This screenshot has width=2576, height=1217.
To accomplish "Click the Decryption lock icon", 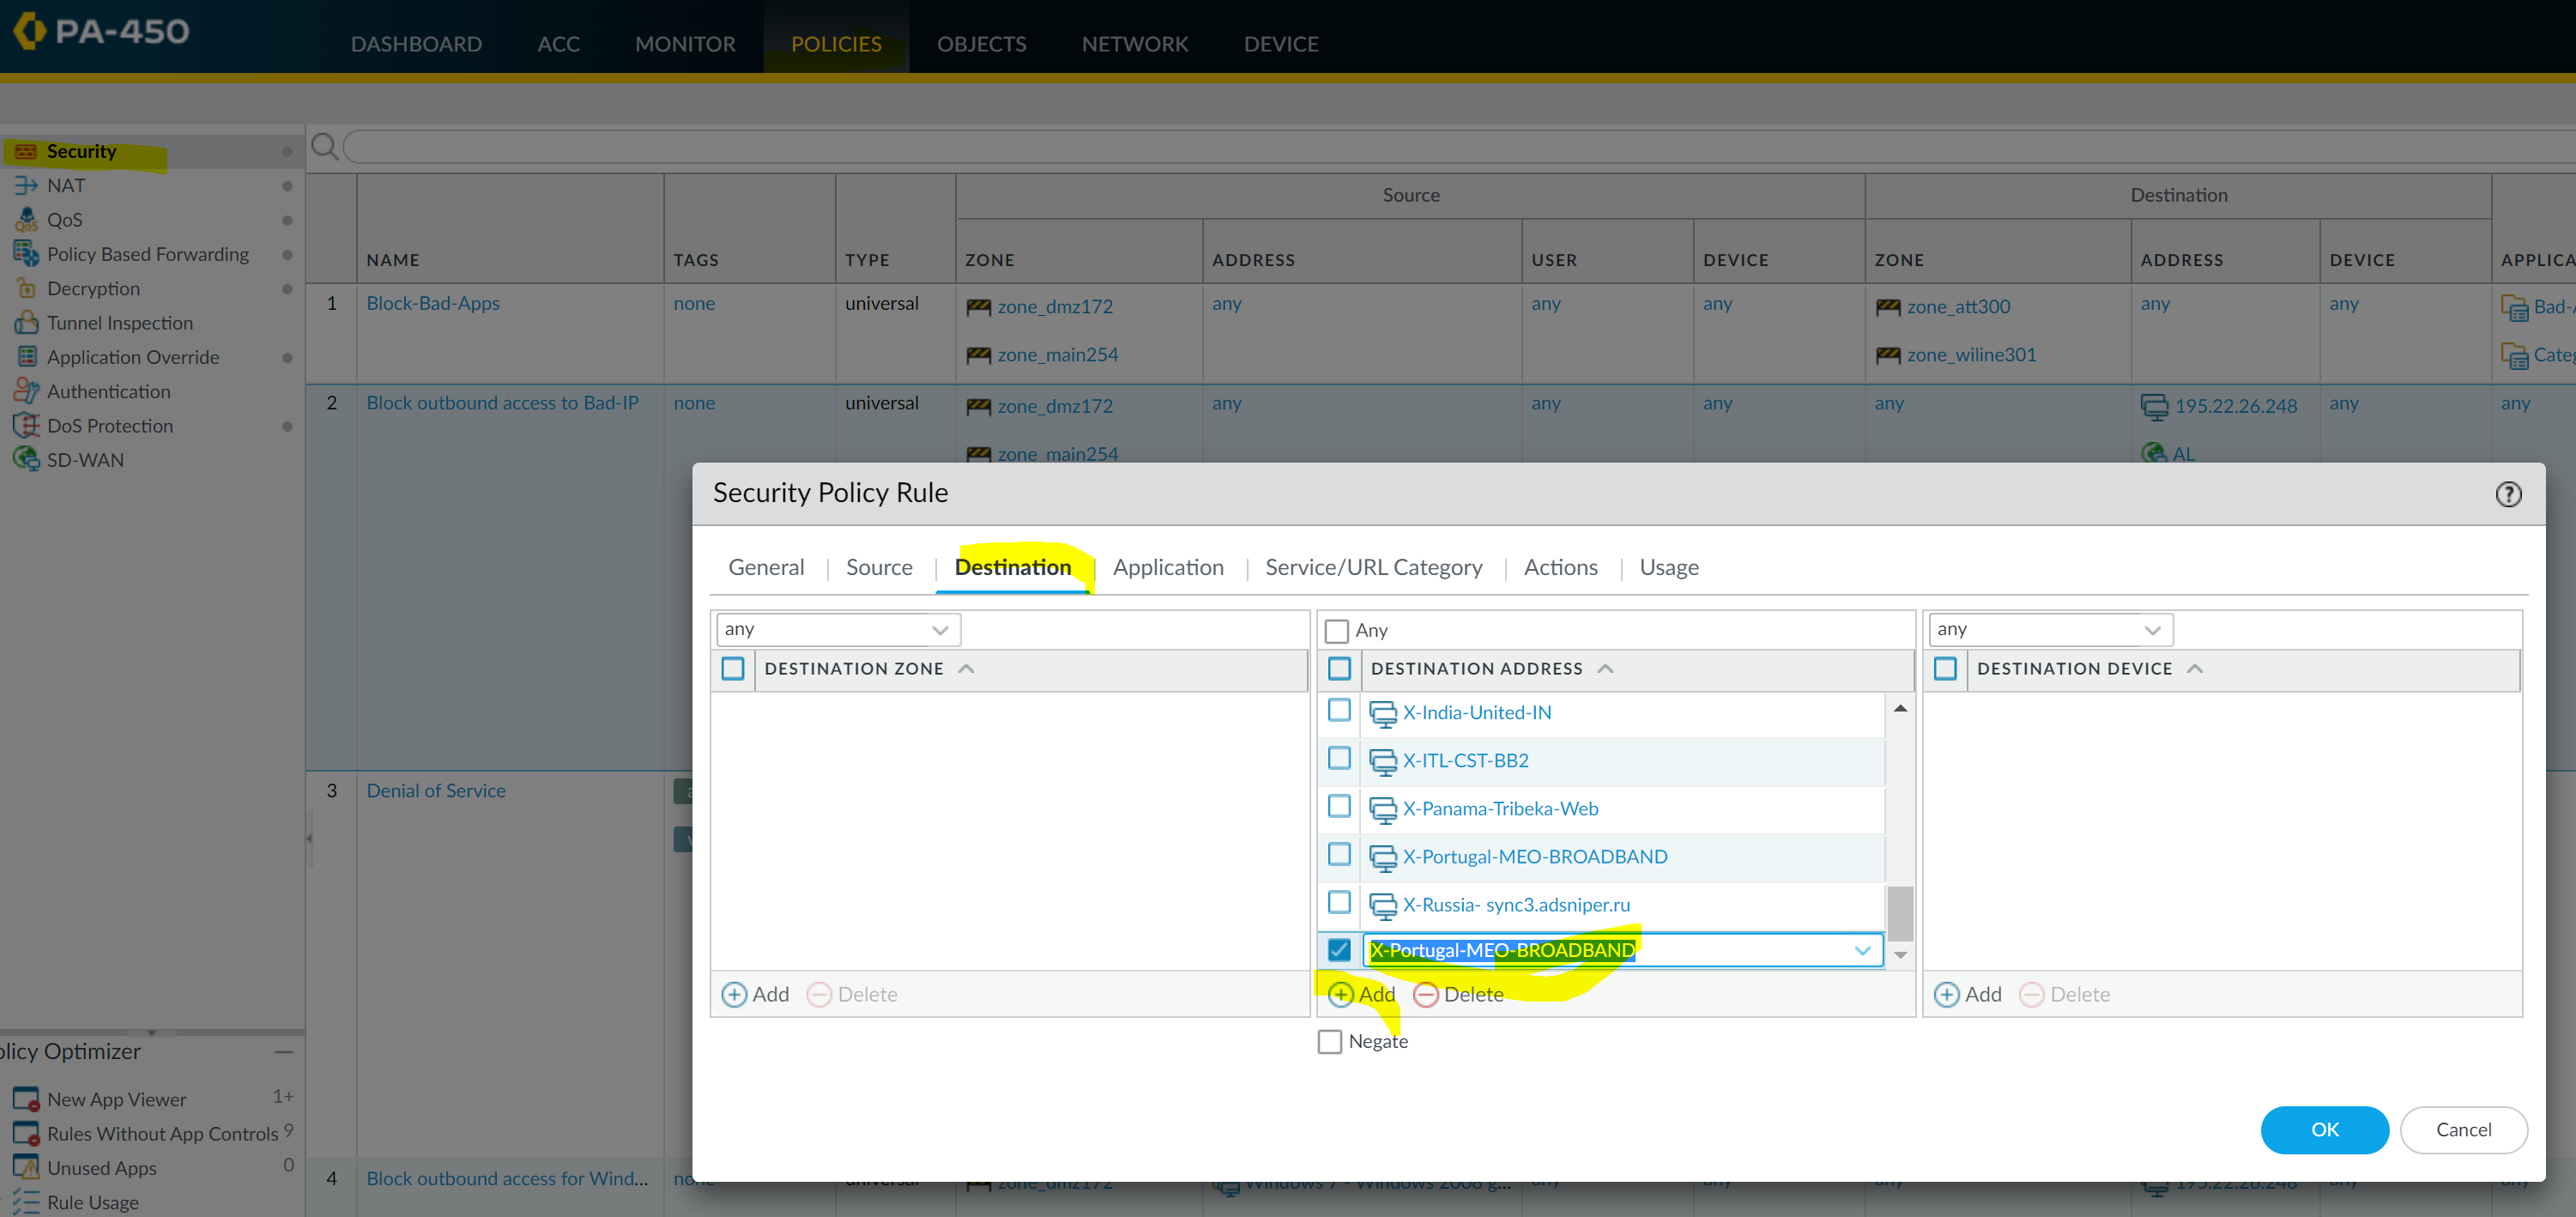I will coord(25,289).
